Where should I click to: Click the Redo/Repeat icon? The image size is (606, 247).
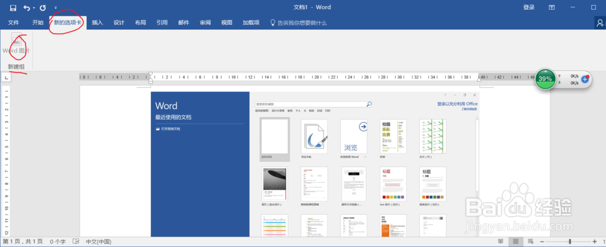coord(42,8)
